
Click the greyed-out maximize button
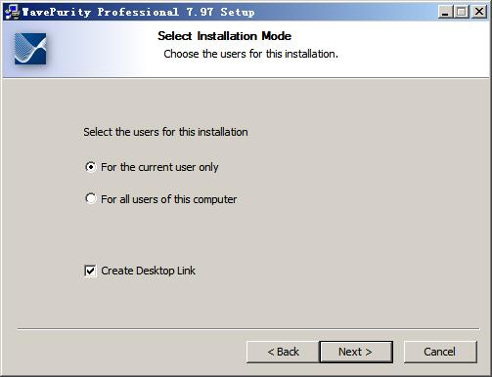pyautogui.click(x=462, y=12)
